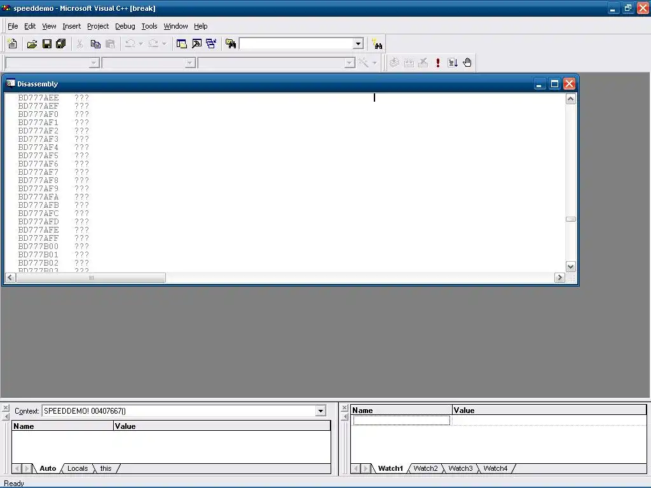This screenshot has height=488, width=651.
Task: Save the file with the floppy disk icon
Action: pyautogui.click(x=47, y=44)
